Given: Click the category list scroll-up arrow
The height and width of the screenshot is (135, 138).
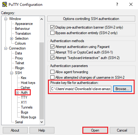Looking at the screenshot, I should click(41, 19).
